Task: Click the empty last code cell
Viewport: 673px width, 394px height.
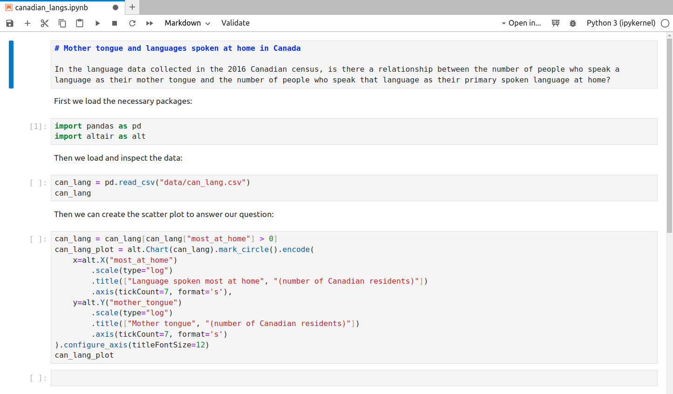Action: coord(354,378)
